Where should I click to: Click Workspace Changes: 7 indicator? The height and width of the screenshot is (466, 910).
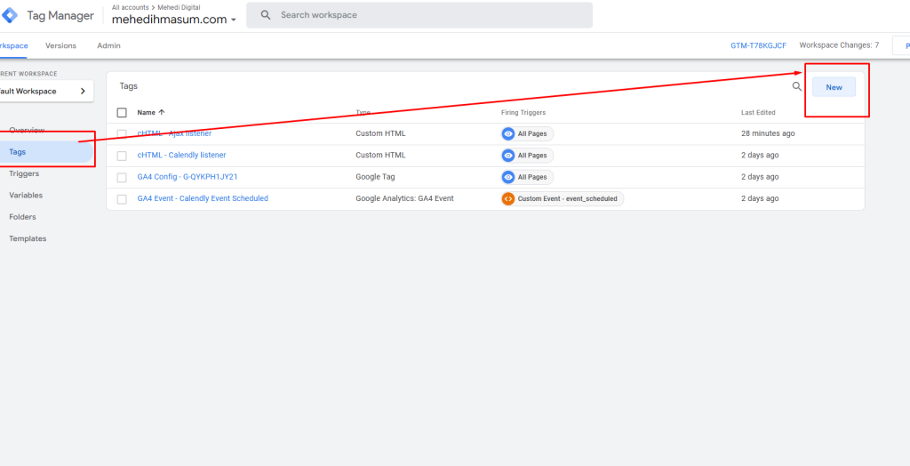(839, 44)
